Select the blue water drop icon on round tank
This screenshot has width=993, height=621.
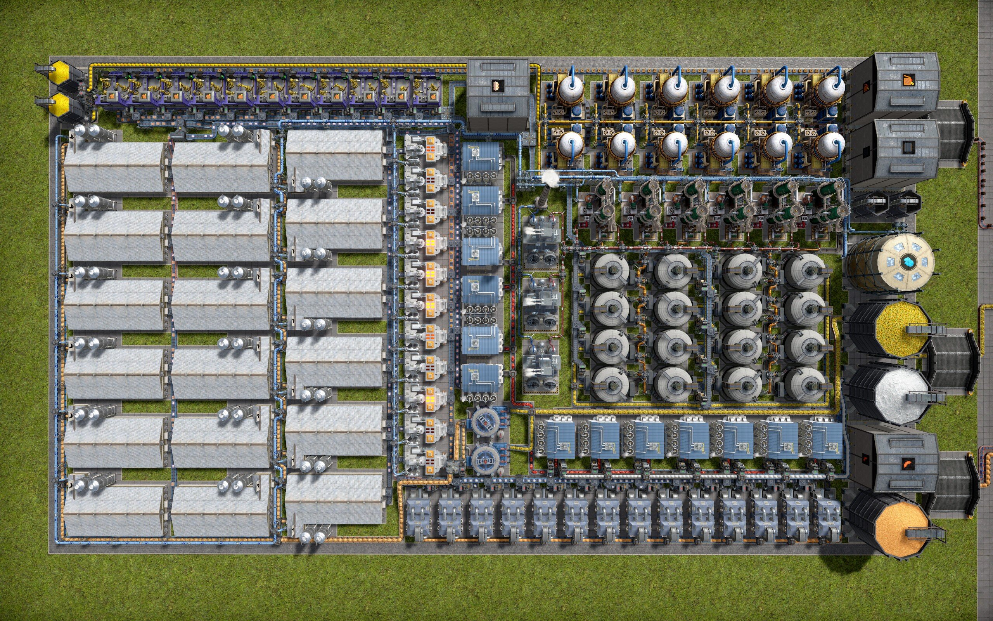(908, 261)
